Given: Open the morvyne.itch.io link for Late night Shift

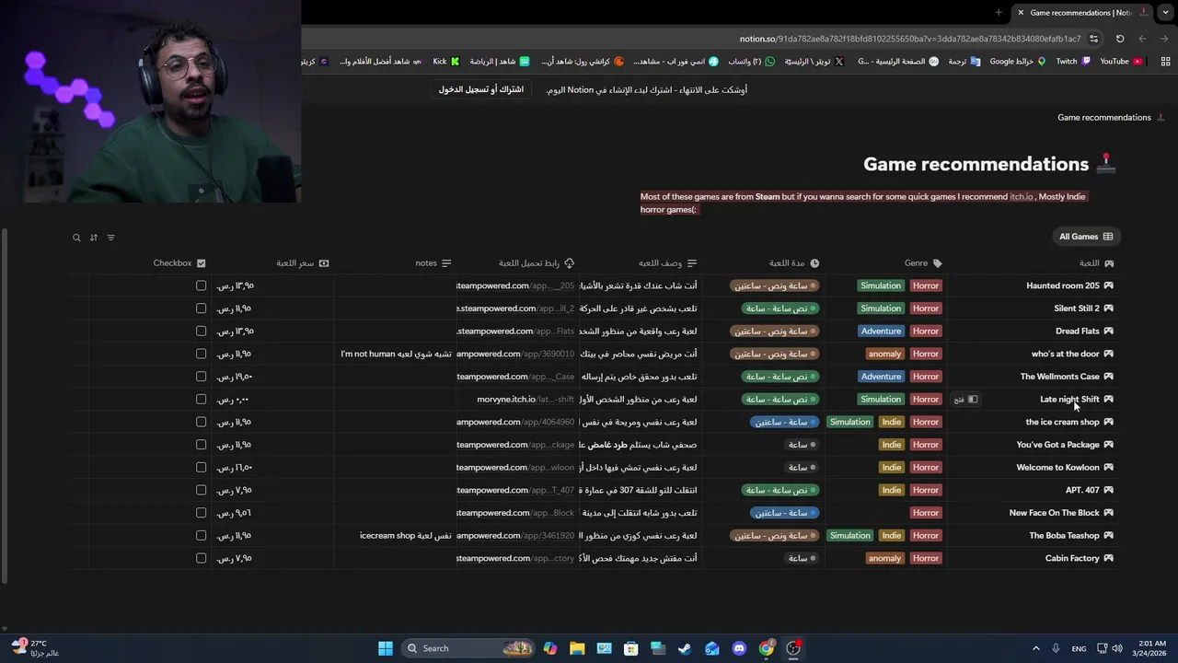Looking at the screenshot, I should (x=525, y=400).
